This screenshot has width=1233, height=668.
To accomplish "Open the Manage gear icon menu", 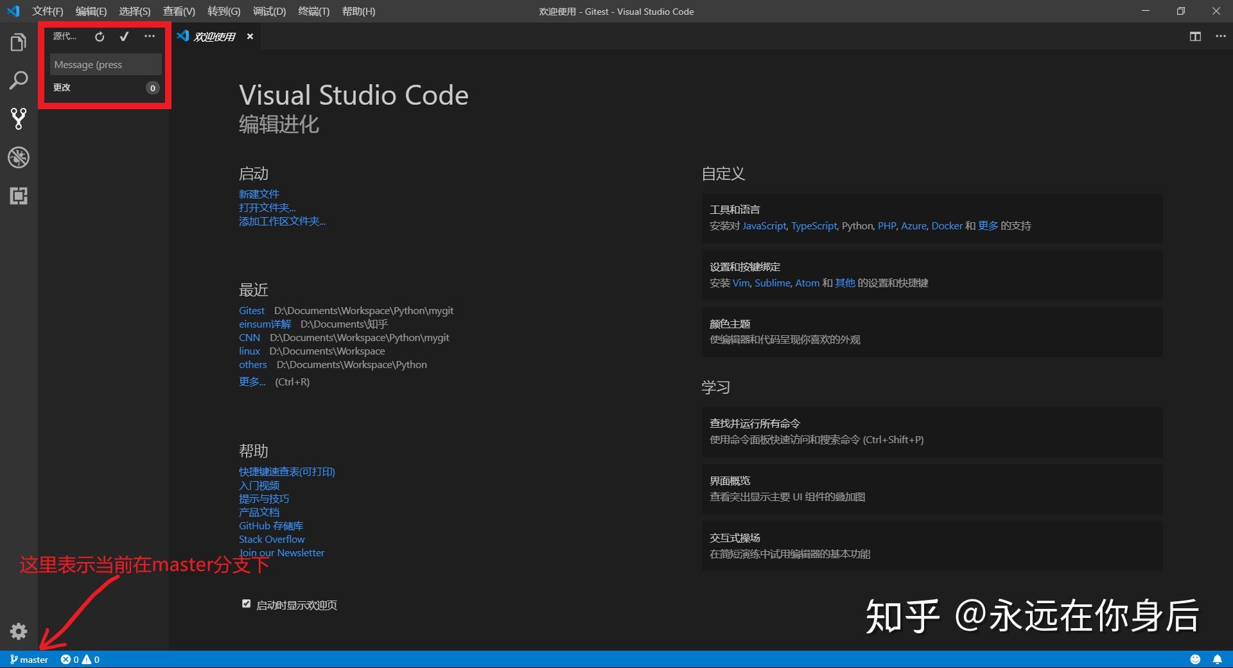I will pos(19,631).
